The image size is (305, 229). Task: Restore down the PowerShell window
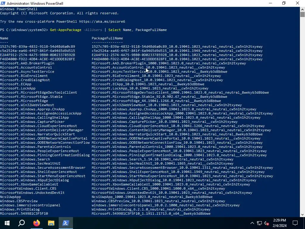(x=284, y=3)
